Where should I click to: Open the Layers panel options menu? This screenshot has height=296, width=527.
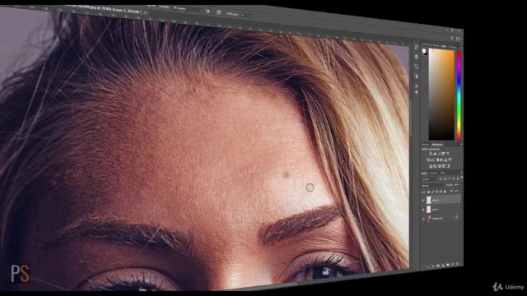(x=461, y=173)
